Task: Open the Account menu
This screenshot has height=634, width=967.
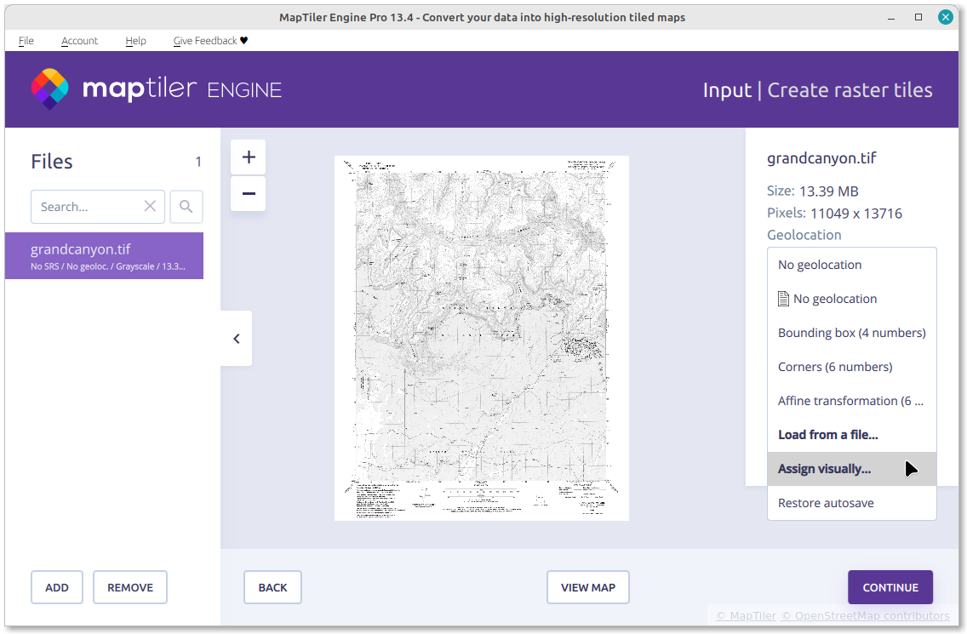Action: pos(79,41)
